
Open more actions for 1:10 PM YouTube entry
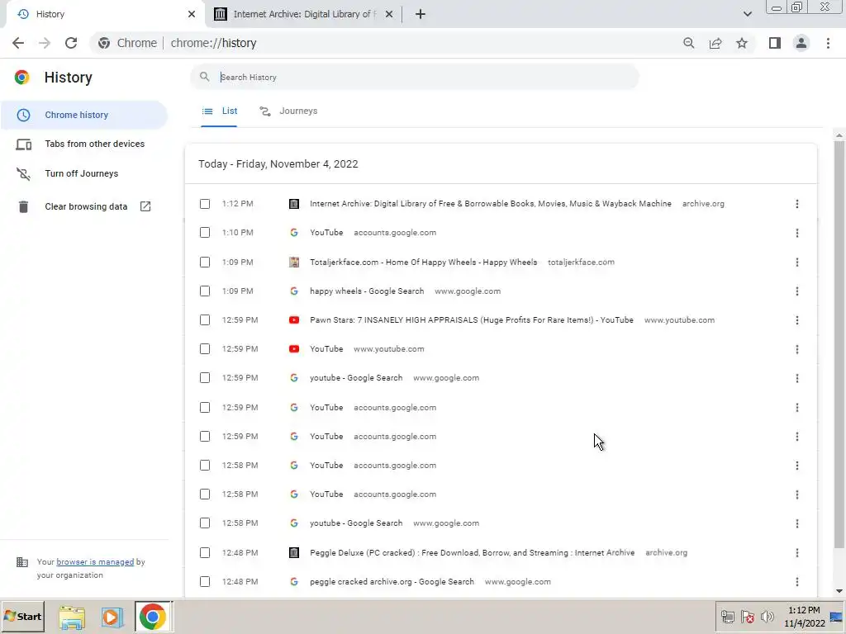tap(797, 233)
